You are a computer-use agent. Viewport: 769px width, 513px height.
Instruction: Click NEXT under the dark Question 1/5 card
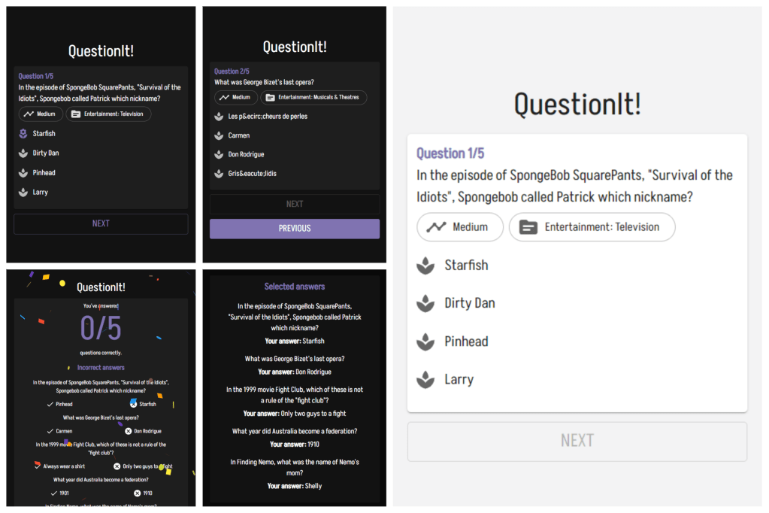tap(101, 223)
